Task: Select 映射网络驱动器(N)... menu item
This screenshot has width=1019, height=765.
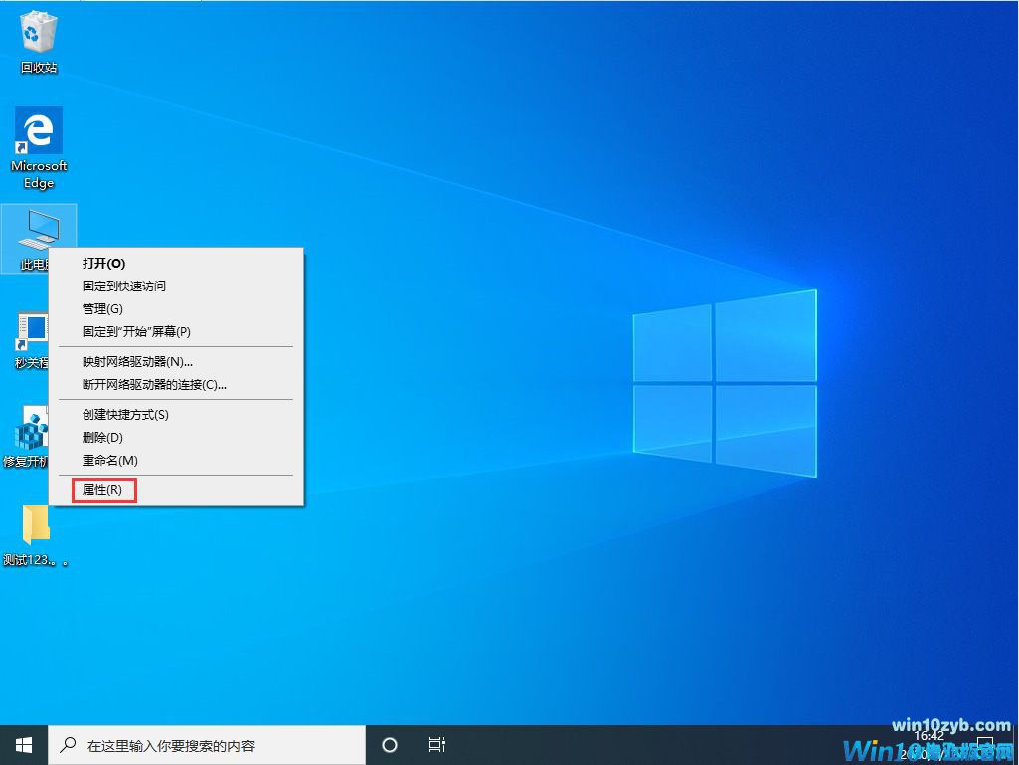Action: (x=137, y=362)
